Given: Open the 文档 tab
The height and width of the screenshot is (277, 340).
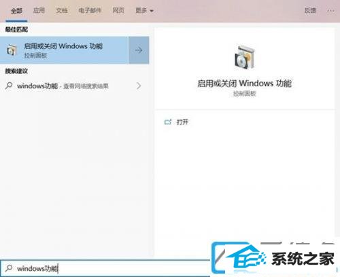Looking at the screenshot, I should 62,10.
